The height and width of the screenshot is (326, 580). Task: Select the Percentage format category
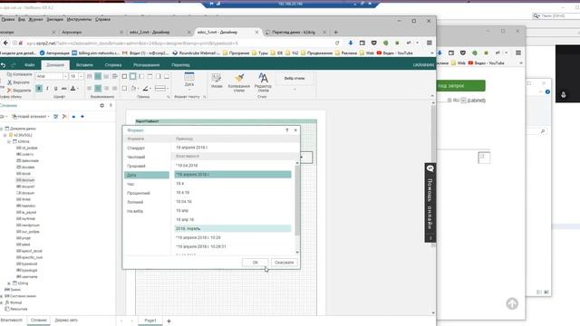[147, 193]
